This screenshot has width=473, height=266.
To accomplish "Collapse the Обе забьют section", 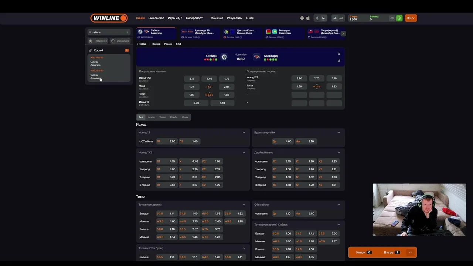I will coord(339,205).
